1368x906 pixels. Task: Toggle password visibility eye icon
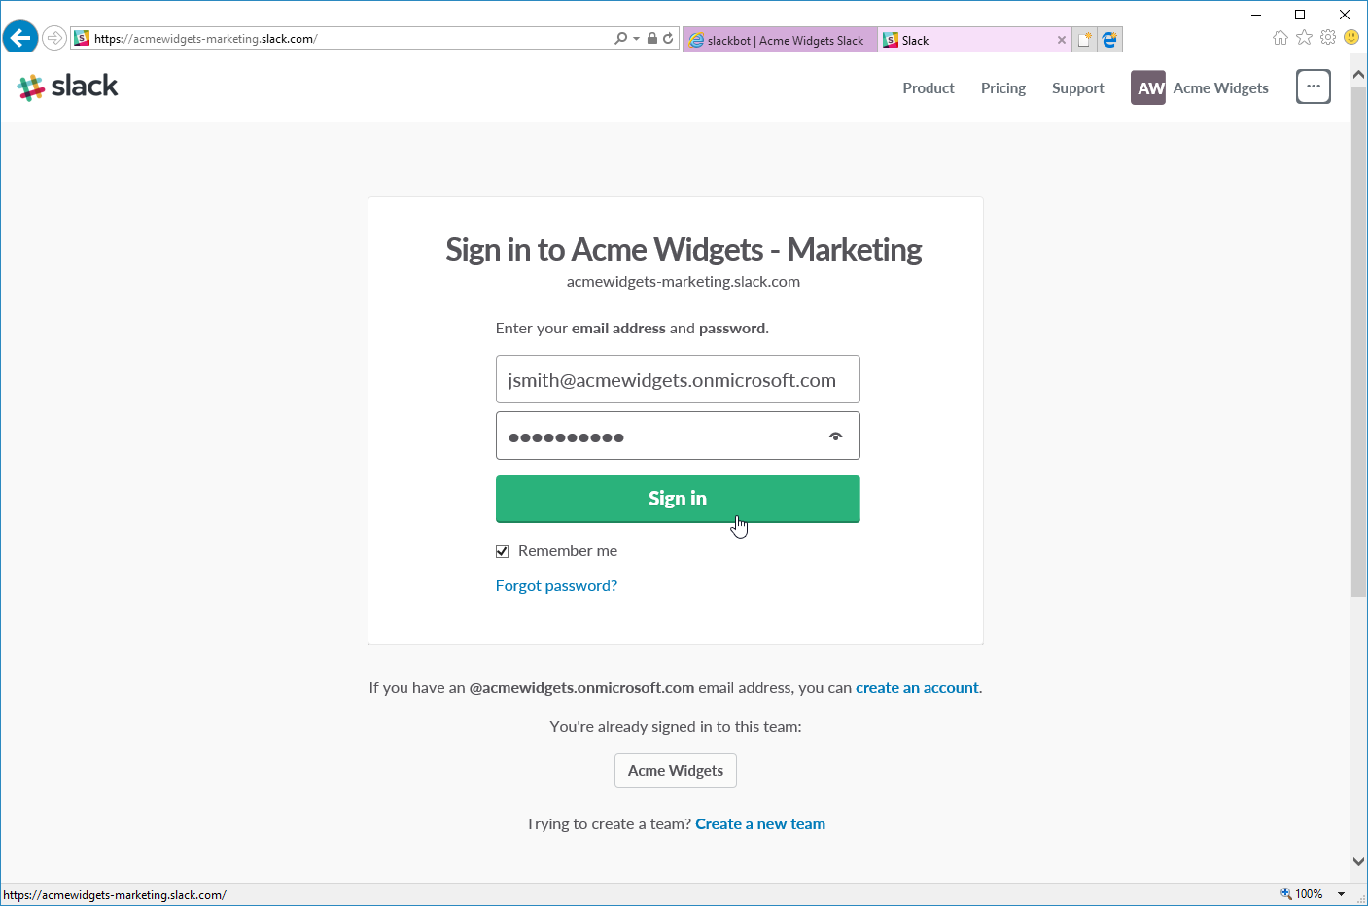coord(835,436)
